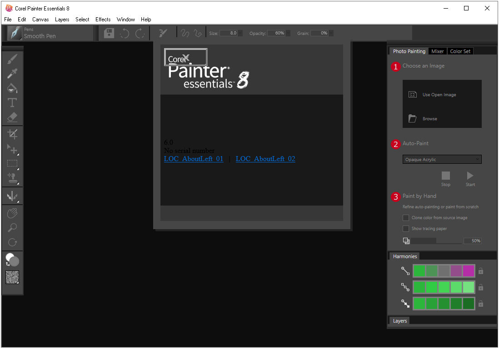Click the Redo arrow icon

point(140,33)
